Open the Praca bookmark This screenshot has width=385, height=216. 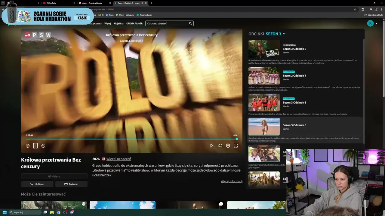[110, 15]
